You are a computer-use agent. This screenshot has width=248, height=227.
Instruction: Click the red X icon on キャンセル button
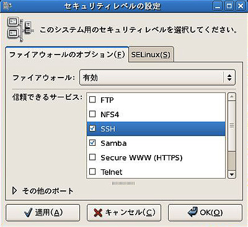[98, 213]
